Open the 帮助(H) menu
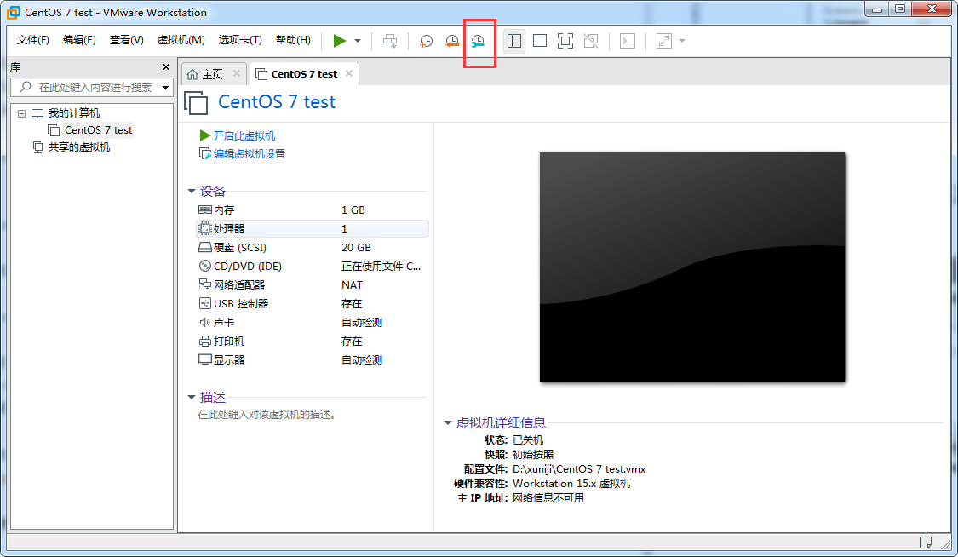The height and width of the screenshot is (557, 958). 293,40
